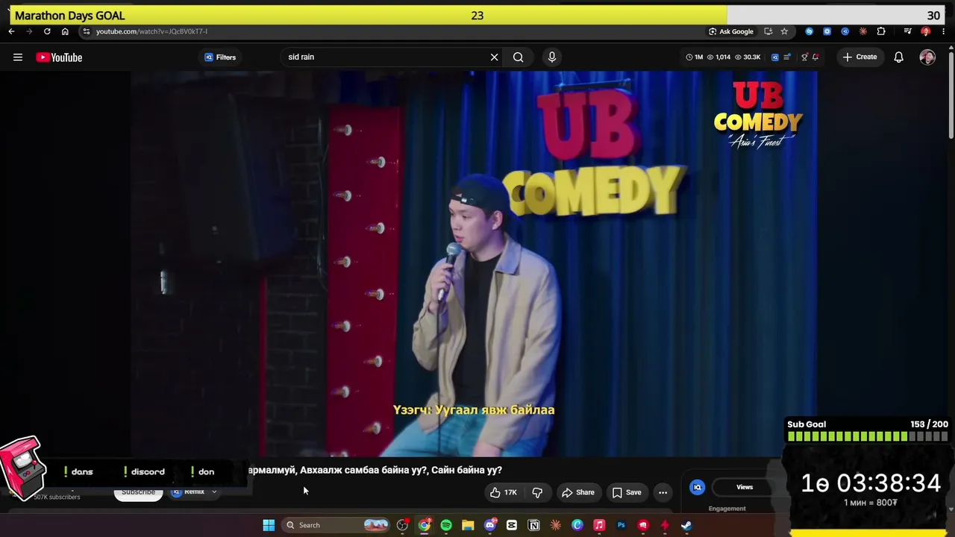Open Chrome three-dot menu
955x537 pixels.
coord(943,31)
